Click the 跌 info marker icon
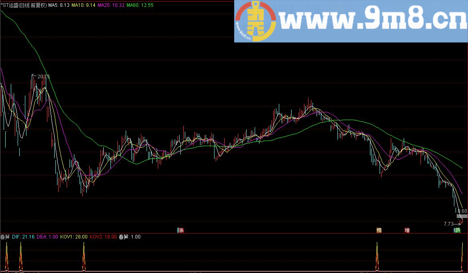Image resolution: width=468 pixels, height=273 pixels. tap(457, 230)
